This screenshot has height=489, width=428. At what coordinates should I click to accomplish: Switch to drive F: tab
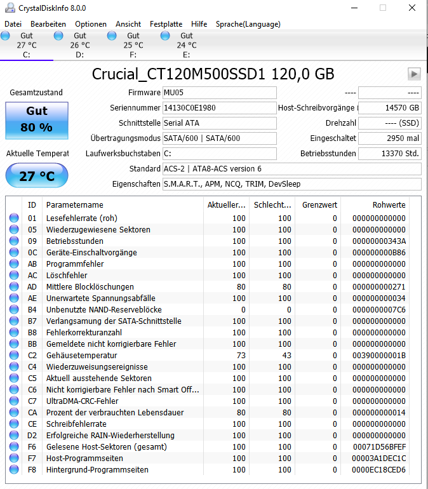coord(133,45)
